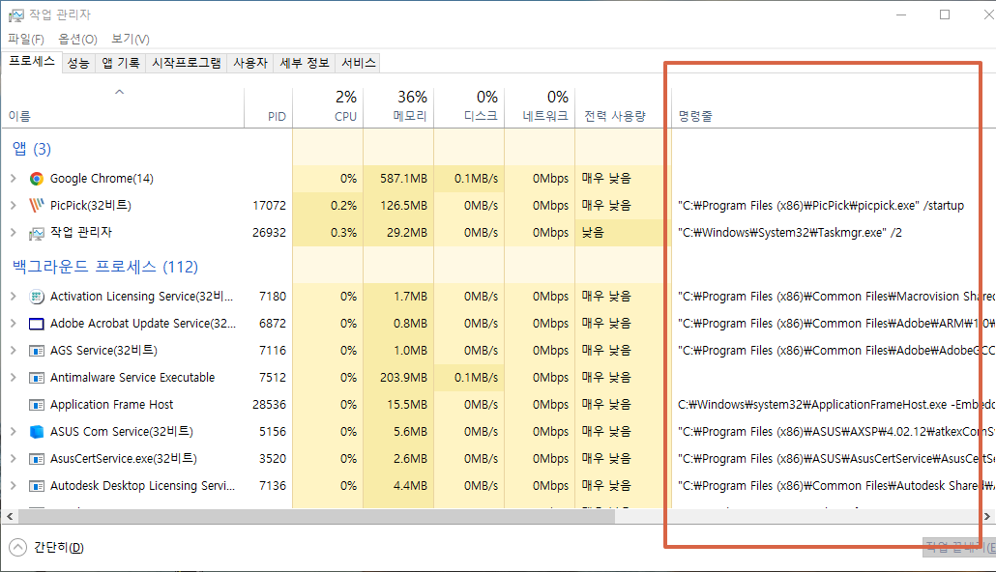This screenshot has width=996, height=572.
Task: Select the 작업 관리자 (Task Manager) icon
Action: pos(36,232)
